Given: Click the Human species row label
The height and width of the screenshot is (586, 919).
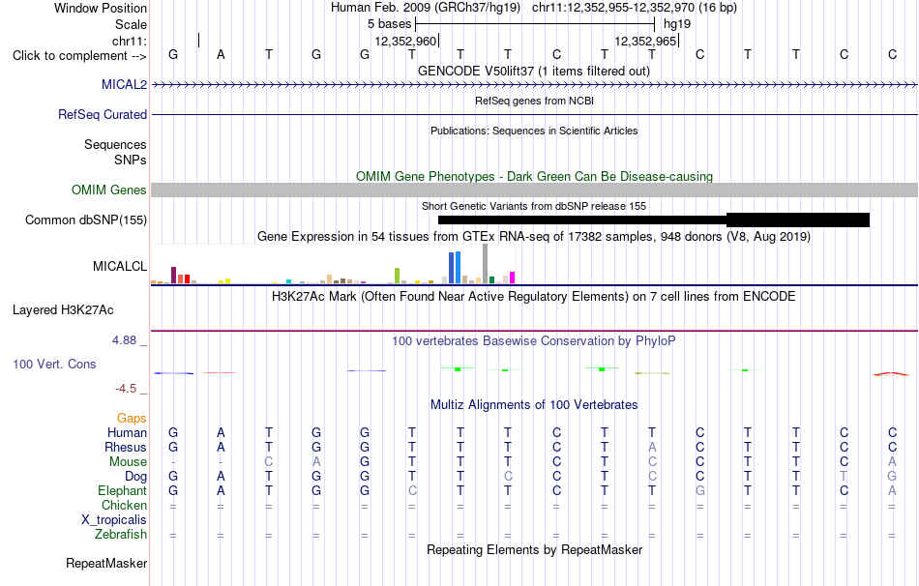Looking at the screenshot, I should tap(127, 433).
